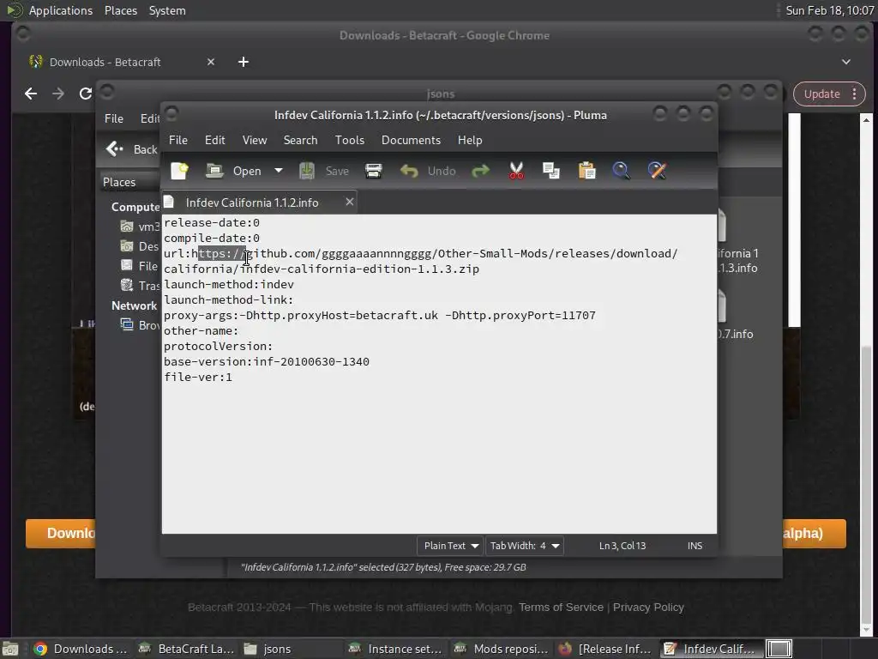This screenshot has width=878, height=659.
Task: Open Find with the magnifier icon
Action: [621, 171]
